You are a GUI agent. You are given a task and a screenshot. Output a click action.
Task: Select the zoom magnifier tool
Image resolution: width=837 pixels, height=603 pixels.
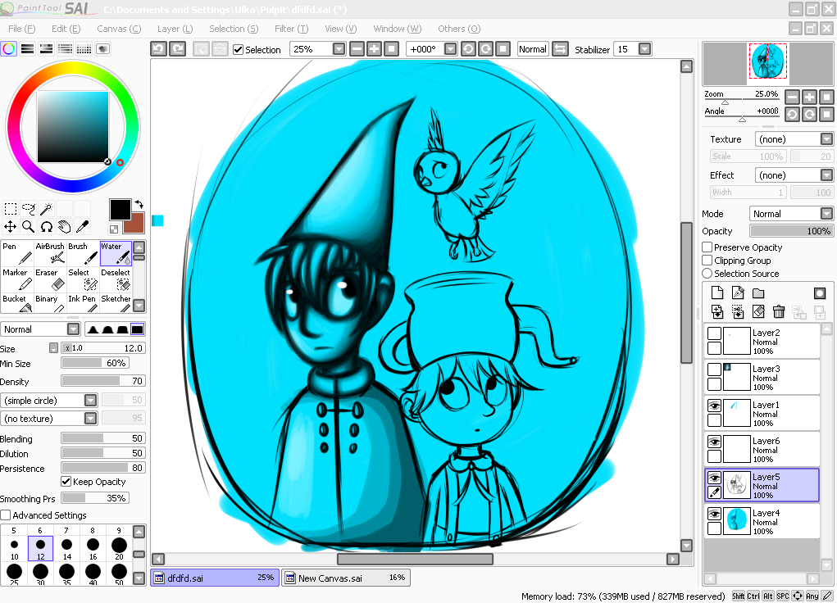click(x=29, y=227)
